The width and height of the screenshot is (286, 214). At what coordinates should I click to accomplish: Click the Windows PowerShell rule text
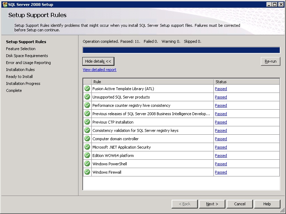click(x=110, y=164)
